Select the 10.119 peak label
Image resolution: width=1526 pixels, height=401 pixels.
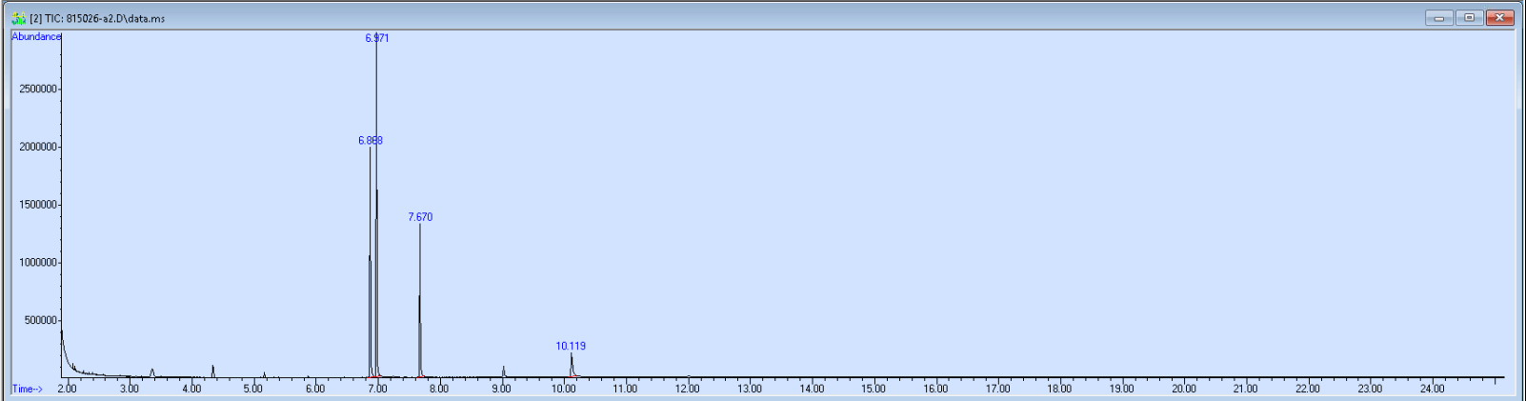(x=571, y=346)
